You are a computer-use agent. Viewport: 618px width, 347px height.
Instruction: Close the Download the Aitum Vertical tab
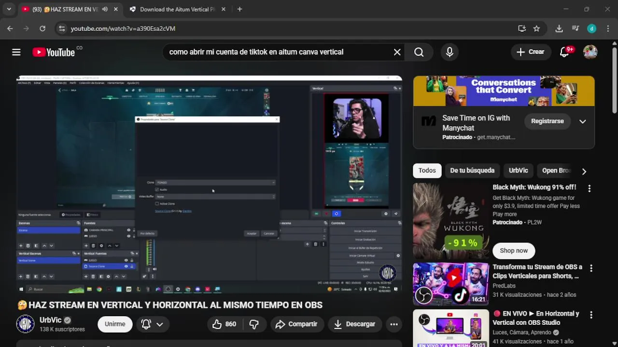223,9
